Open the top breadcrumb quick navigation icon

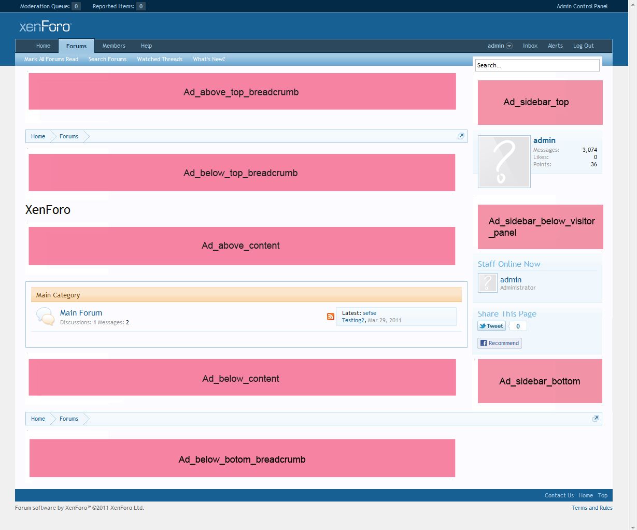(461, 136)
